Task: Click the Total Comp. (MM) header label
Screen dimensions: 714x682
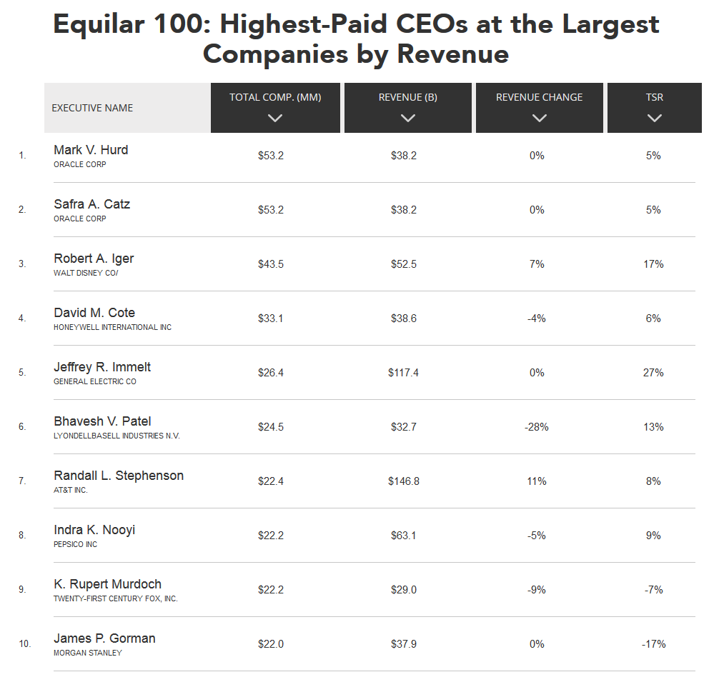Action: [275, 97]
